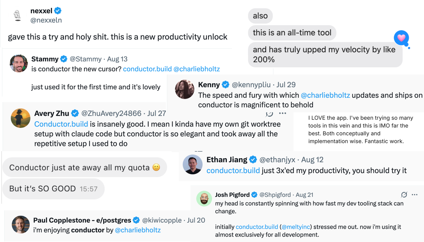
Task: Click the heart reaction on the velocity message
Action: click(x=401, y=38)
